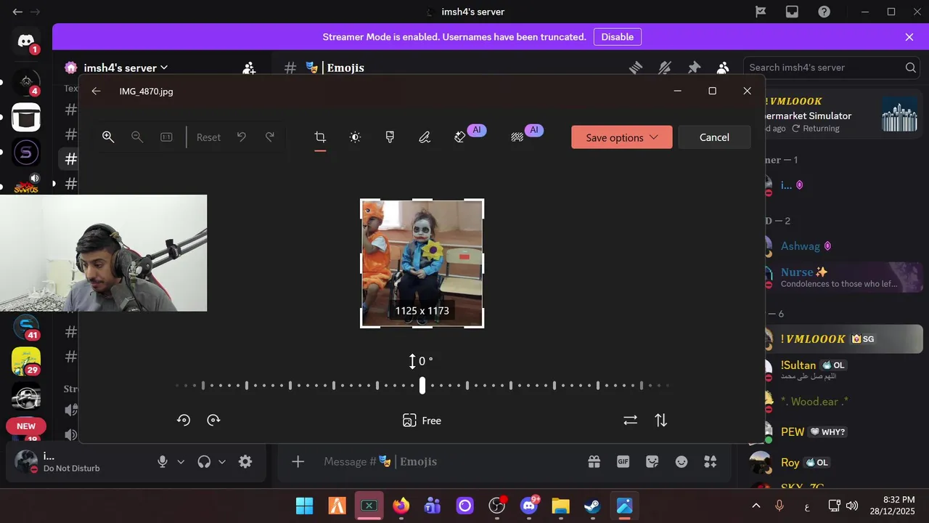
Task: Open the Filter brush tool
Action: (x=390, y=137)
